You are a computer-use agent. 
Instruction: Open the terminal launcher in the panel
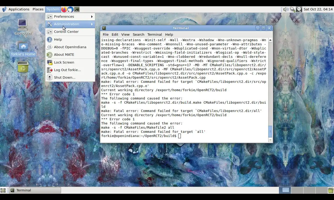pyautogui.click(x=77, y=9)
